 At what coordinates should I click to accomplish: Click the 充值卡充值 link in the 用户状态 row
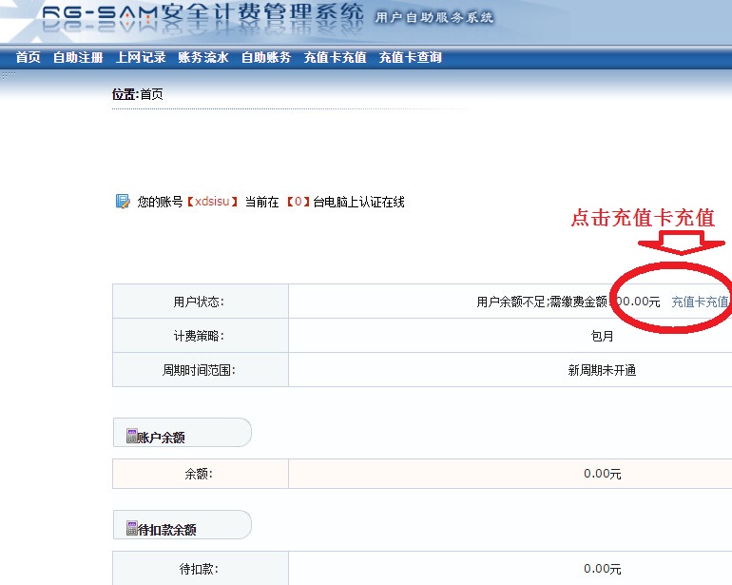coord(700,302)
